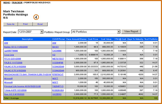Click the CUSIP/Ticker column header
Screen dimensions: 162x104
pos(59,39)
